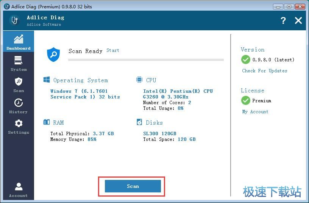Click the Memory Usage 85% value
The width and height of the screenshot is (309, 203).
pos(92,139)
